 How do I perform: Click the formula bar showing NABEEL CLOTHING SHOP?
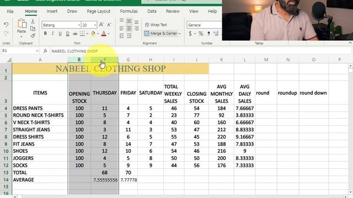point(200,51)
